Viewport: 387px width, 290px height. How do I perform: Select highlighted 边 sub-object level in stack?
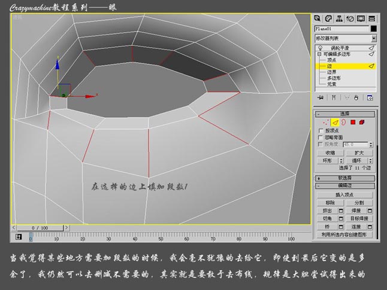pyautogui.click(x=346, y=66)
